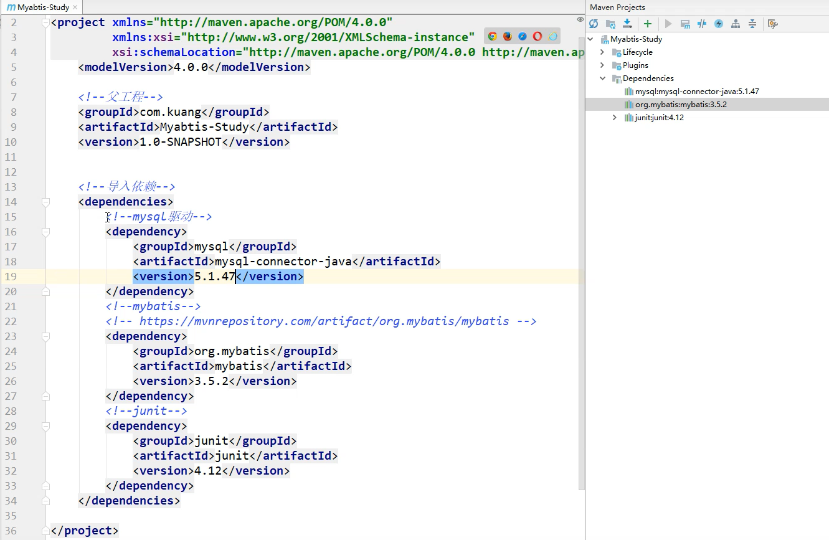Run the selected Maven build
This screenshot has width=829, height=540.
coord(668,24)
